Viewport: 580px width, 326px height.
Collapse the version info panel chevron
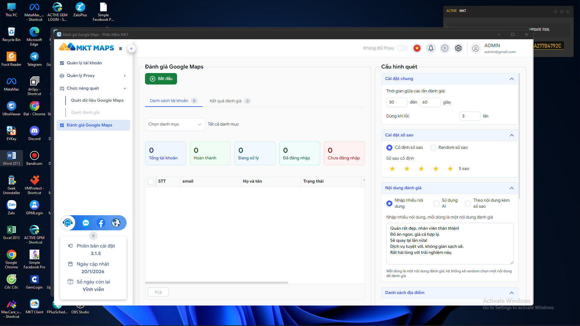pyautogui.click(x=93, y=236)
